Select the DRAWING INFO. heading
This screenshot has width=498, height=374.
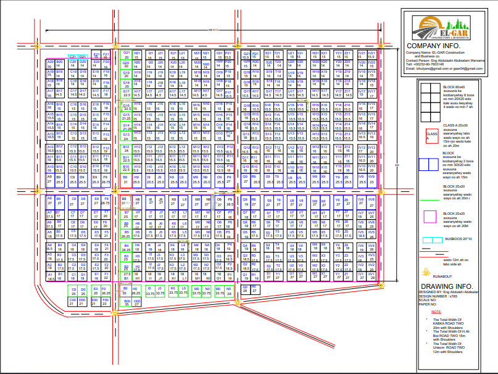[446, 286]
